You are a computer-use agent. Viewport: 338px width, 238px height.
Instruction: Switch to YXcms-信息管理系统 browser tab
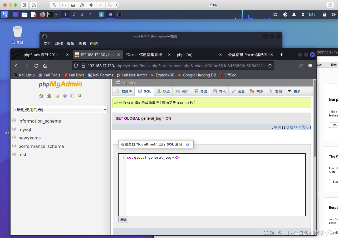tap(144, 55)
